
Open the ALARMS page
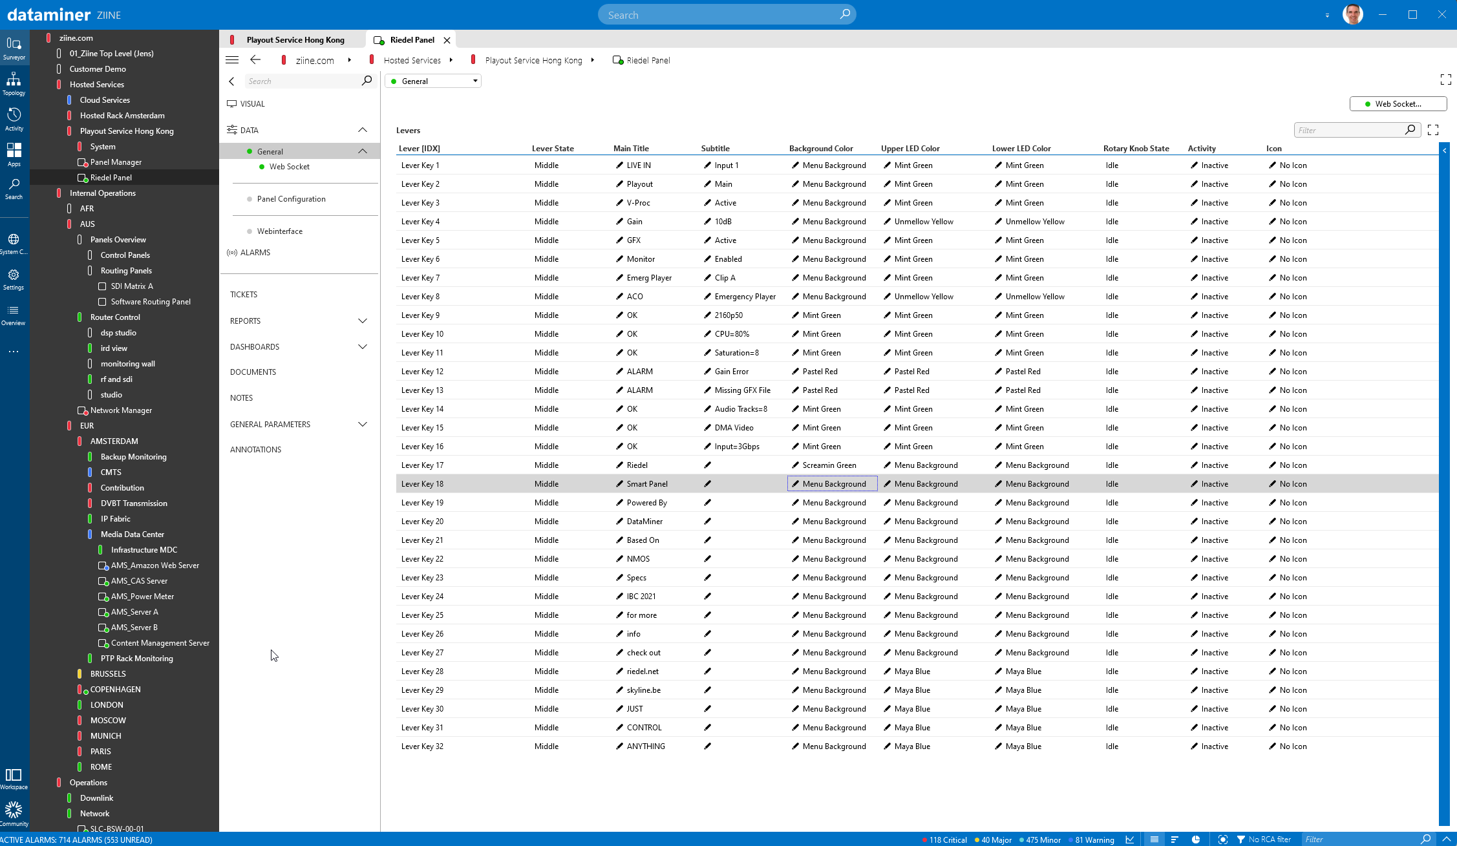pyautogui.click(x=249, y=253)
